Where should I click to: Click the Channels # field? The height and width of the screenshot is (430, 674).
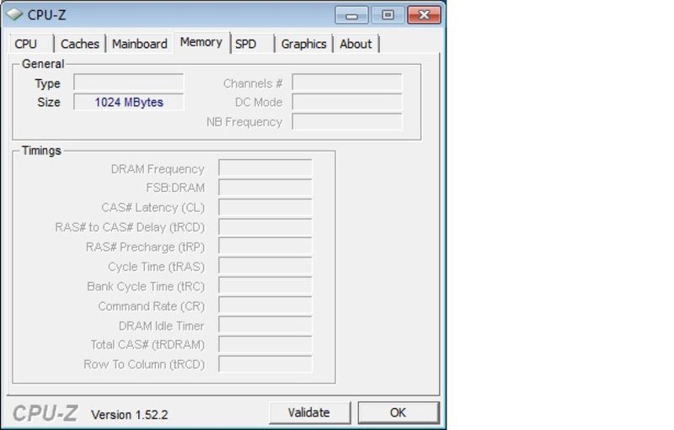[x=347, y=82]
